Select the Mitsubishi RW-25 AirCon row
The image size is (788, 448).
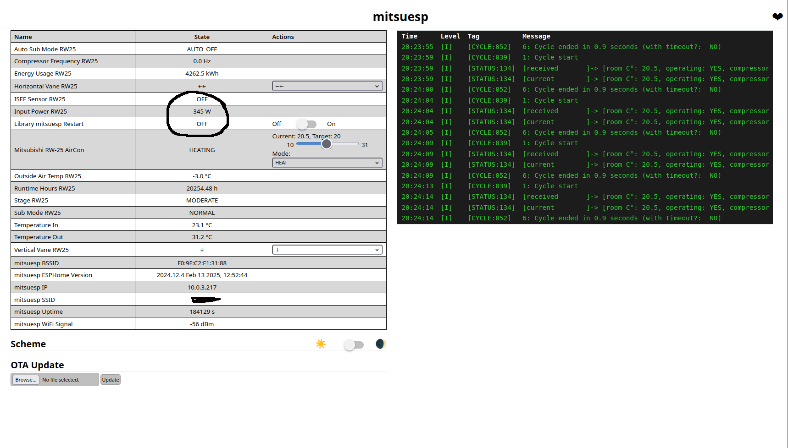point(49,150)
